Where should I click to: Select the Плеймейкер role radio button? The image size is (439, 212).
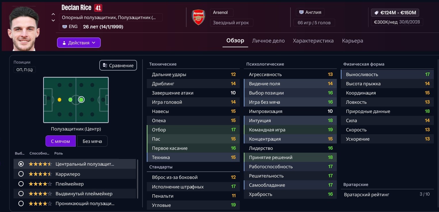tap(21, 184)
